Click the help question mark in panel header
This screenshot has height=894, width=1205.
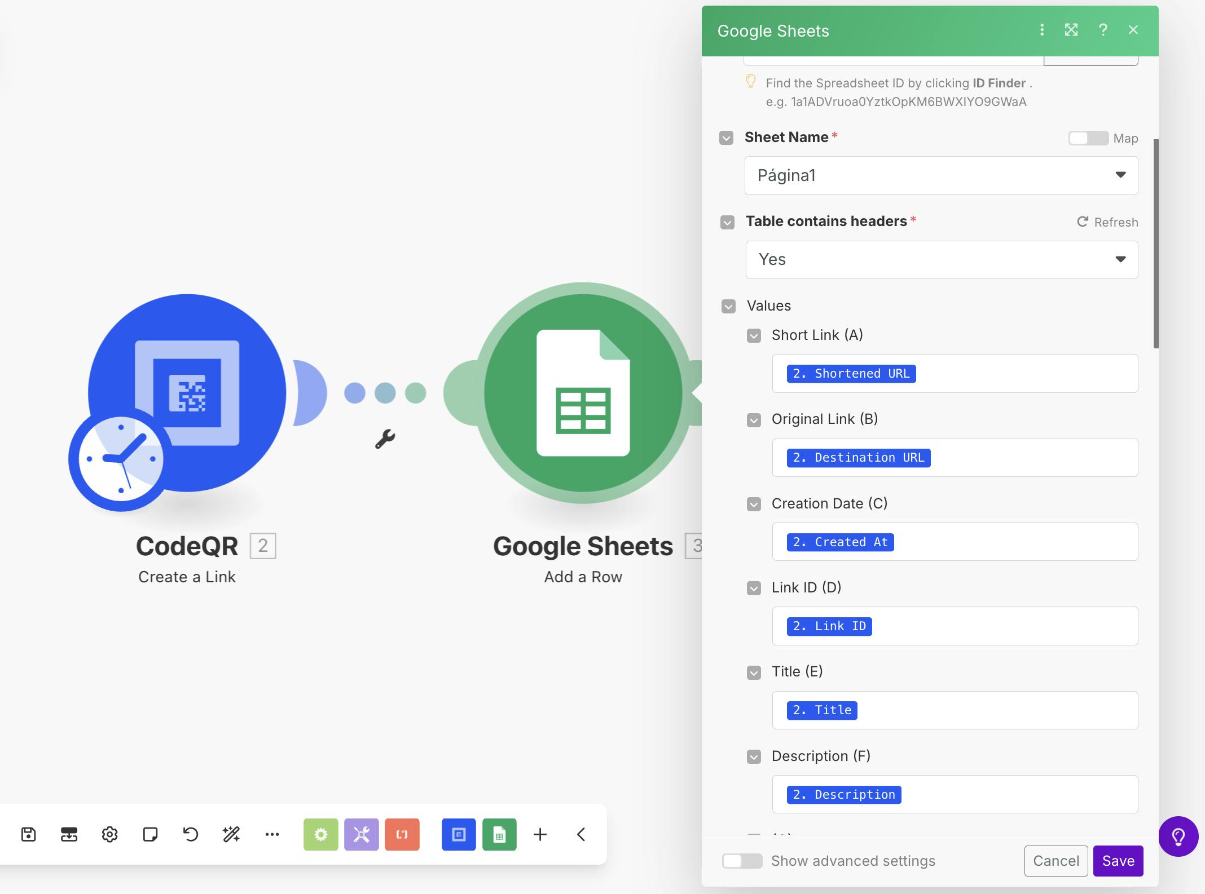click(1103, 30)
